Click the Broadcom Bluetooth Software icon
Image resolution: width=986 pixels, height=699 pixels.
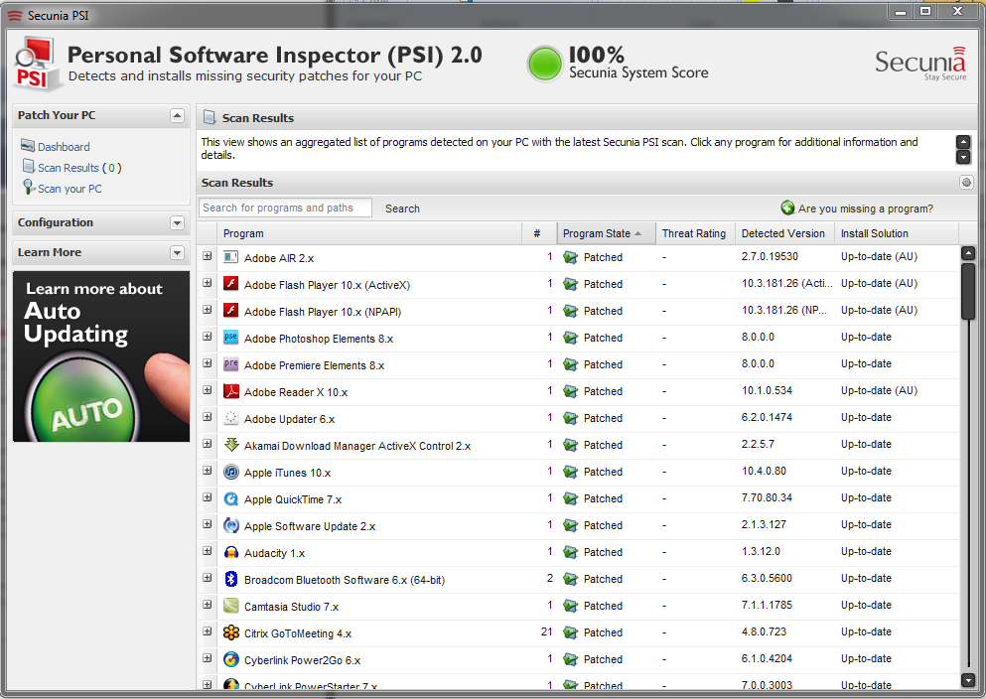[x=230, y=579]
